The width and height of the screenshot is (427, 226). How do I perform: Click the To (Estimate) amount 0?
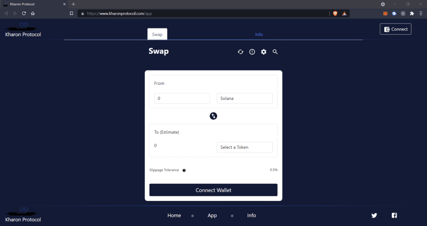tap(156, 145)
